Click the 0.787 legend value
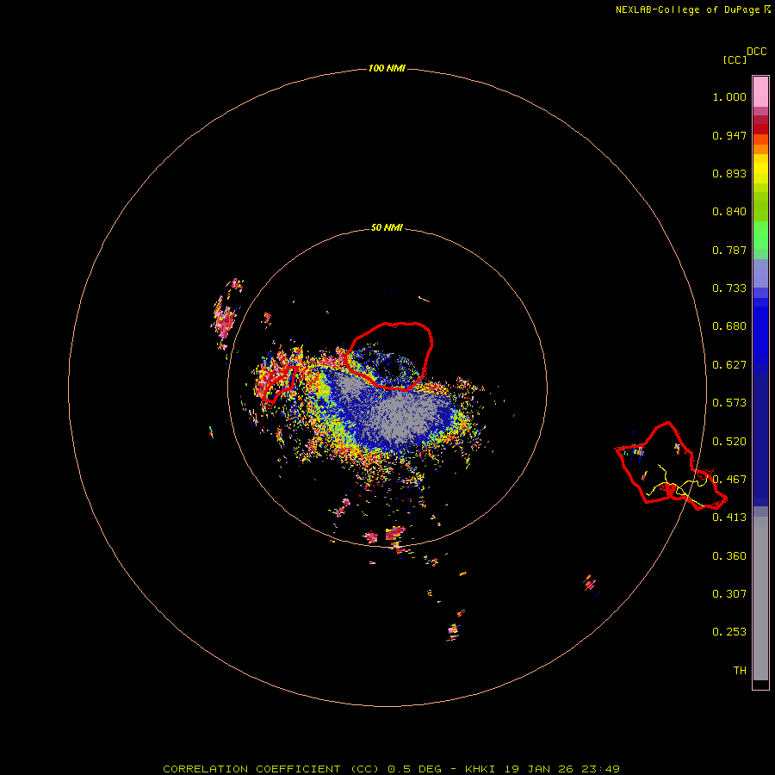Viewport: 775px width, 775px height. [x=729, y=250]
